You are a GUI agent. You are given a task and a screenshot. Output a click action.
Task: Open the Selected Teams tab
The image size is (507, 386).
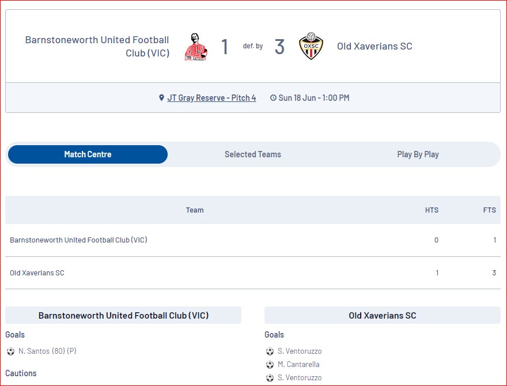(253, 154)
